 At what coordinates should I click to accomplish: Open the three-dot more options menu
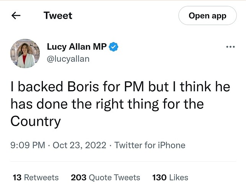(x=230, y=47)
